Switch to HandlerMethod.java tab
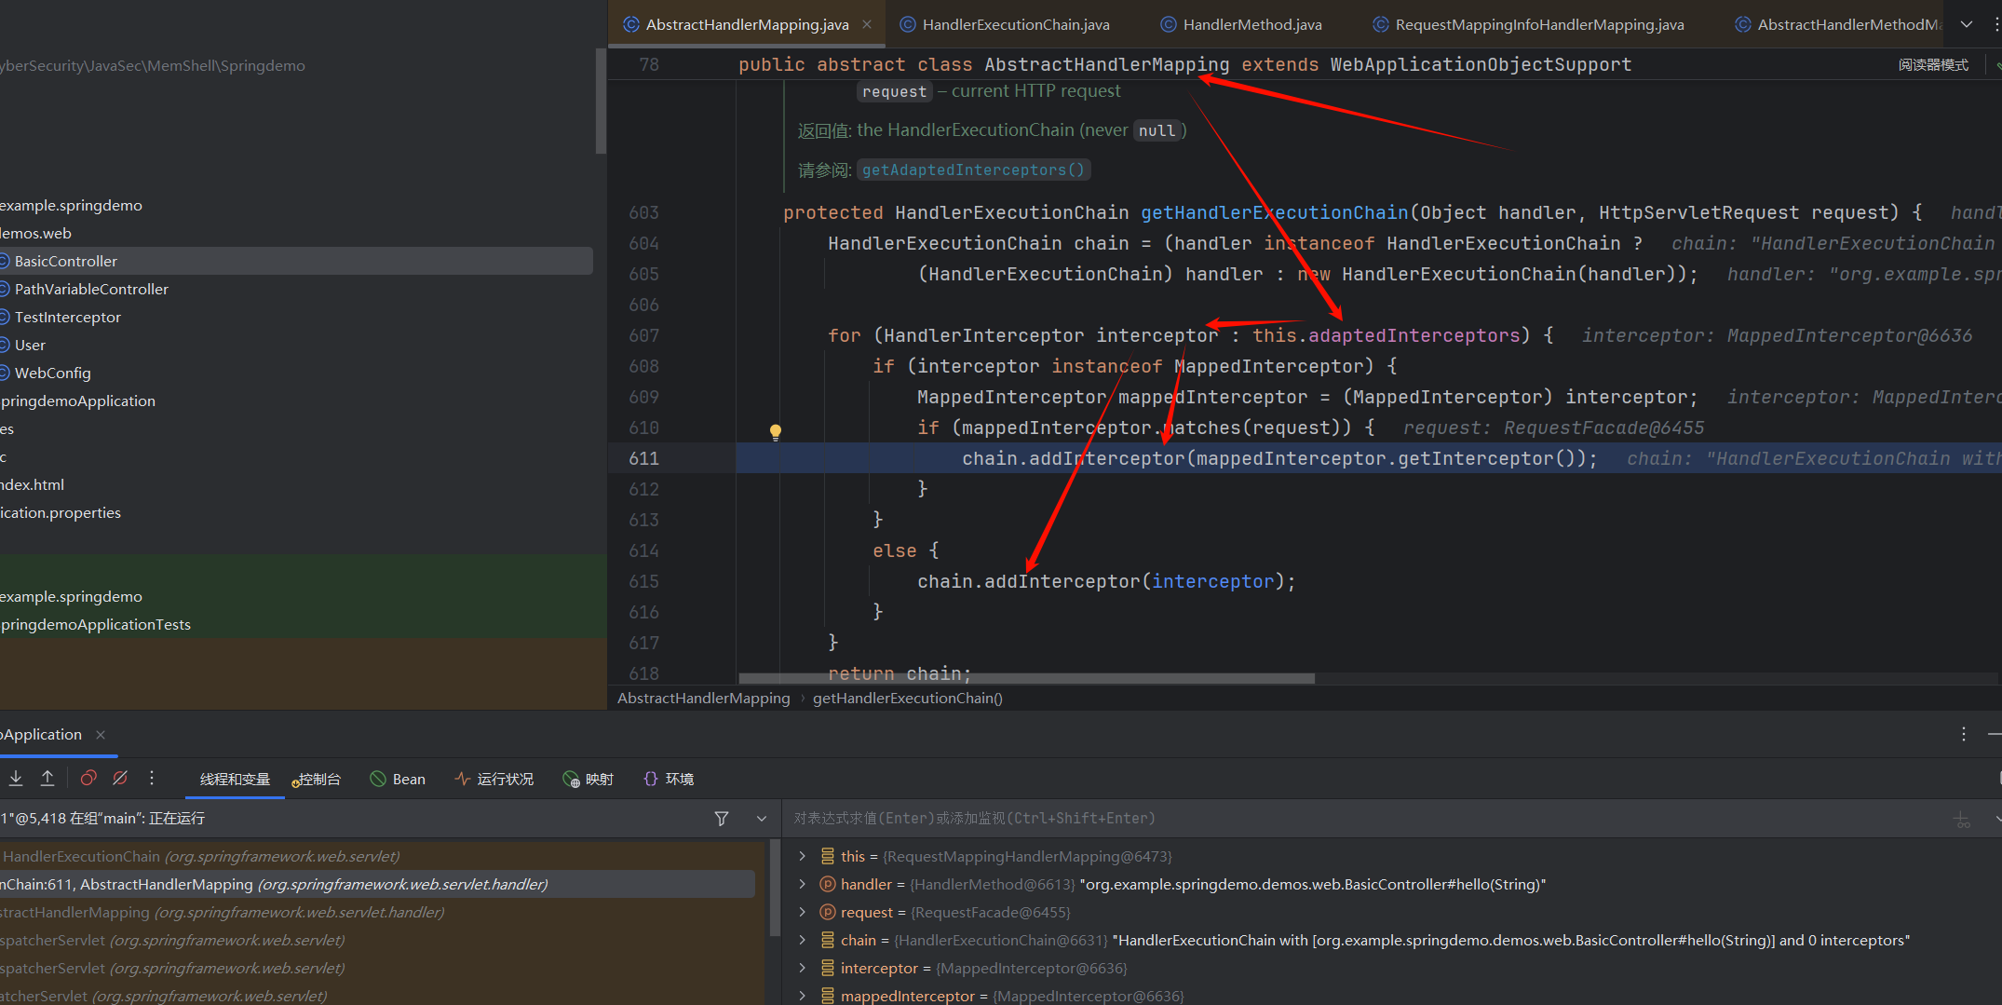Viewport: 2002px width, 1005px height. click(1251, 24)
